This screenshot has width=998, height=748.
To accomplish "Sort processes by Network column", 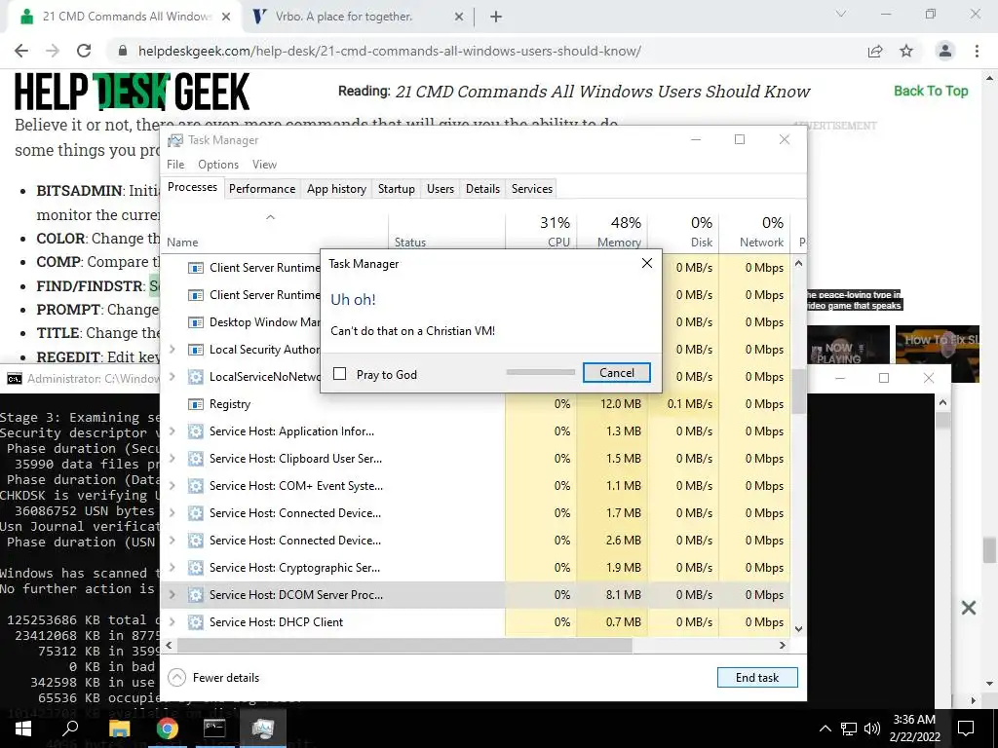I will point(755,232).
